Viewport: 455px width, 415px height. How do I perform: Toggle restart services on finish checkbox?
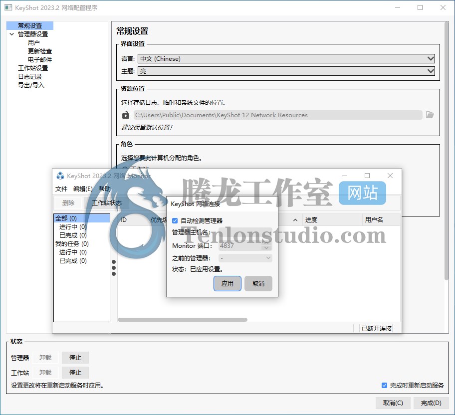pyautogui.click(x=384, y=386)
